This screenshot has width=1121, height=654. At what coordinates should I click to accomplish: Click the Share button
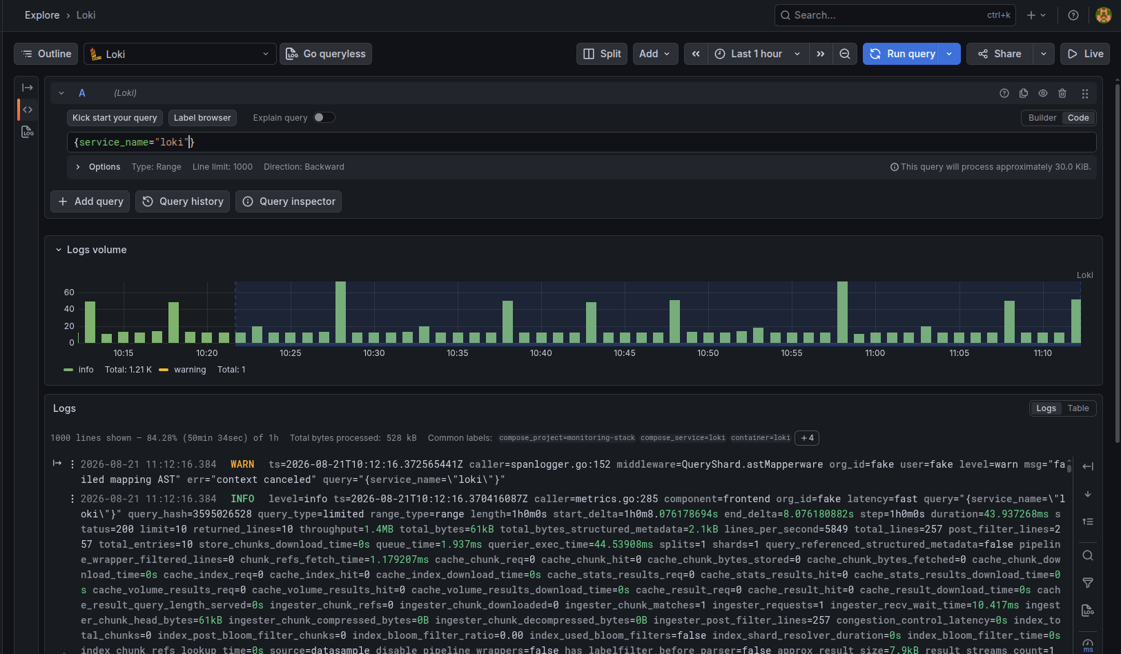(x=1000, y=54)
